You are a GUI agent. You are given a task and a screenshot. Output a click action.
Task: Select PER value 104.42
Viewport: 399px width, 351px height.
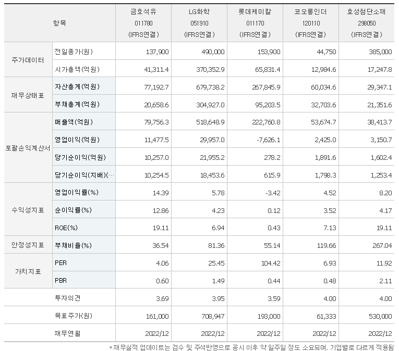click(x=271, y=264)
